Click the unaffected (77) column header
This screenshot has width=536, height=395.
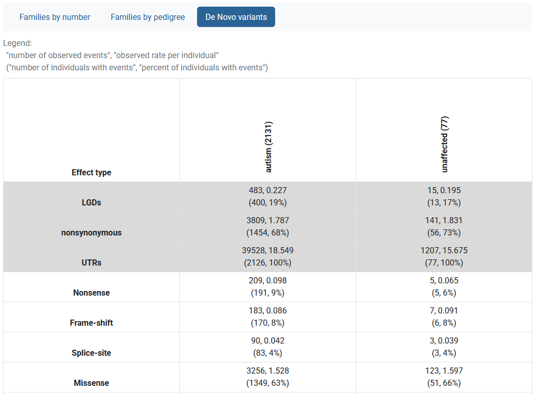click(x=445, y=144)
